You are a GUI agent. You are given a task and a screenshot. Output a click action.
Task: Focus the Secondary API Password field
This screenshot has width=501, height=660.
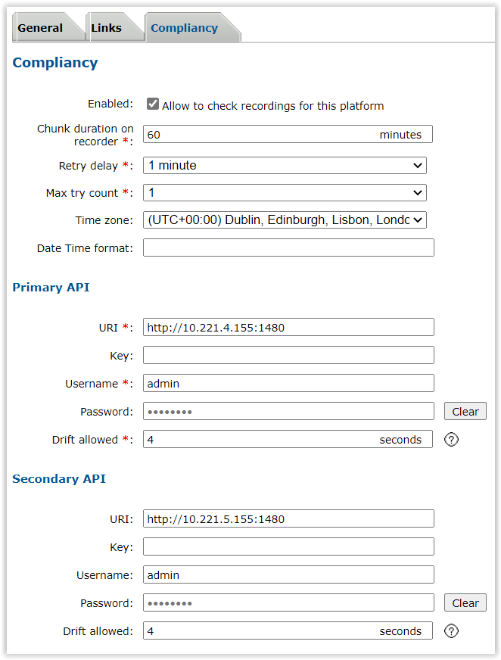pyautogui.click(x=288, y=602)
